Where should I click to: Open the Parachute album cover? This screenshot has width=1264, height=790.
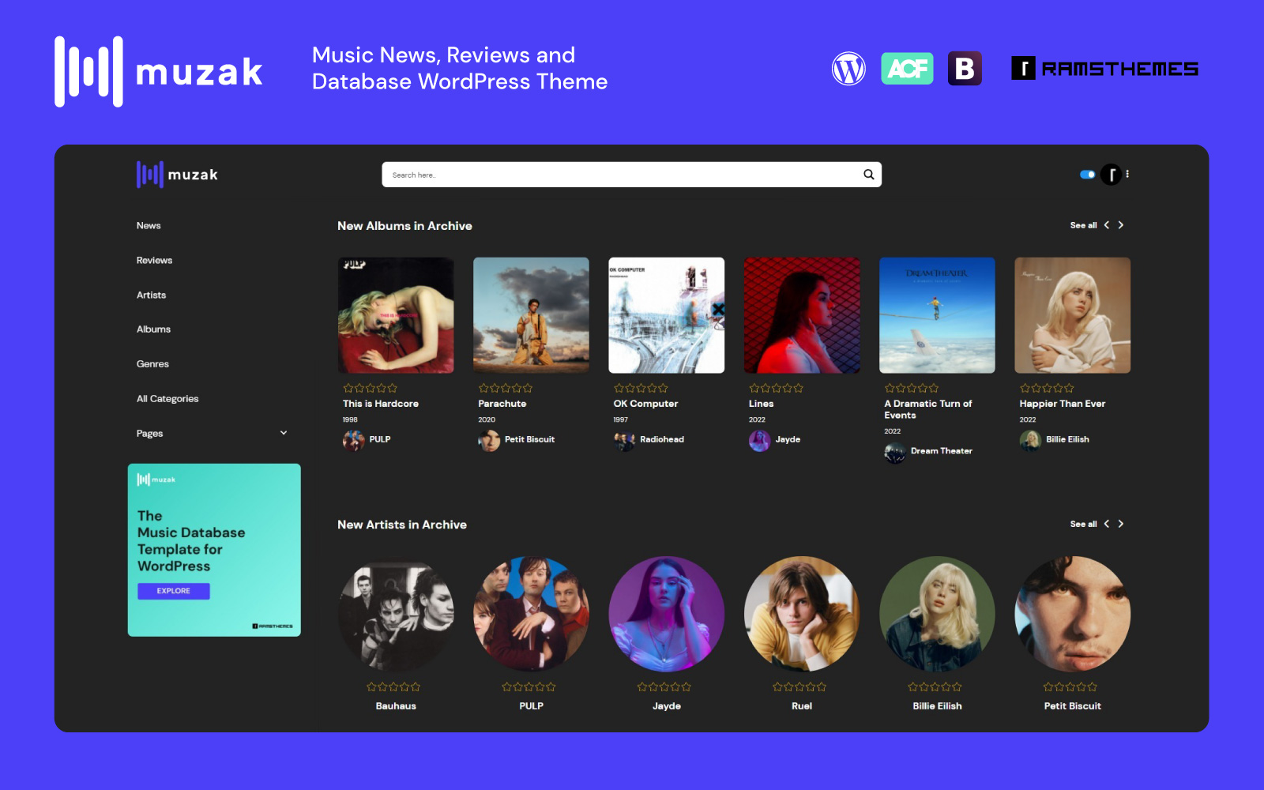pyautogui.click(x=531, y=315)
